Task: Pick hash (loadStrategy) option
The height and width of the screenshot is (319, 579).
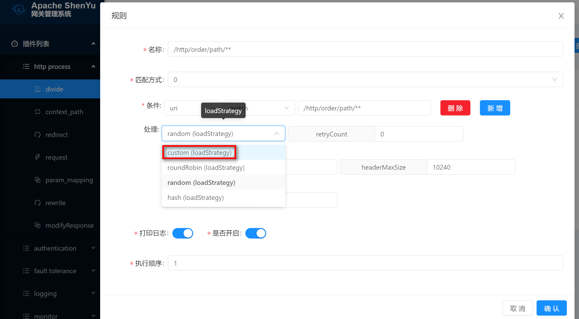Action: (196, 198)
